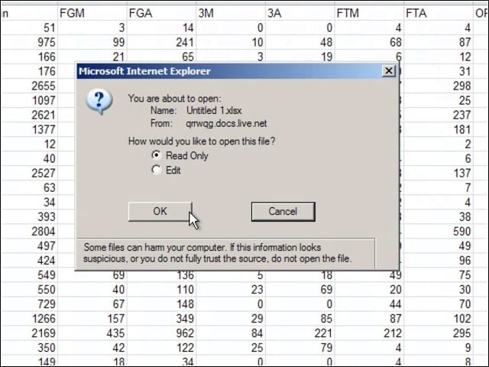Click spreadsheet cell with value 497
This screenshot has height=367, width=489.
[29, 246]
